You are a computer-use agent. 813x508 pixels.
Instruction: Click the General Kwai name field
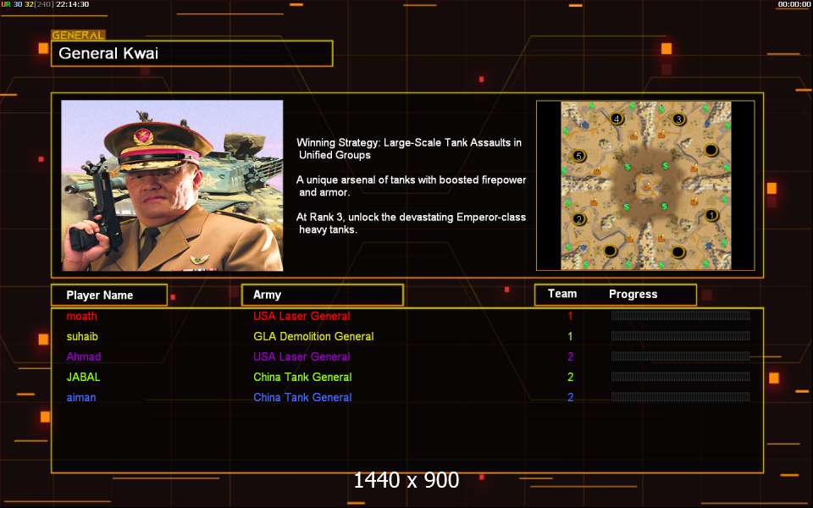pyautogui.click(x=192, y=53)
